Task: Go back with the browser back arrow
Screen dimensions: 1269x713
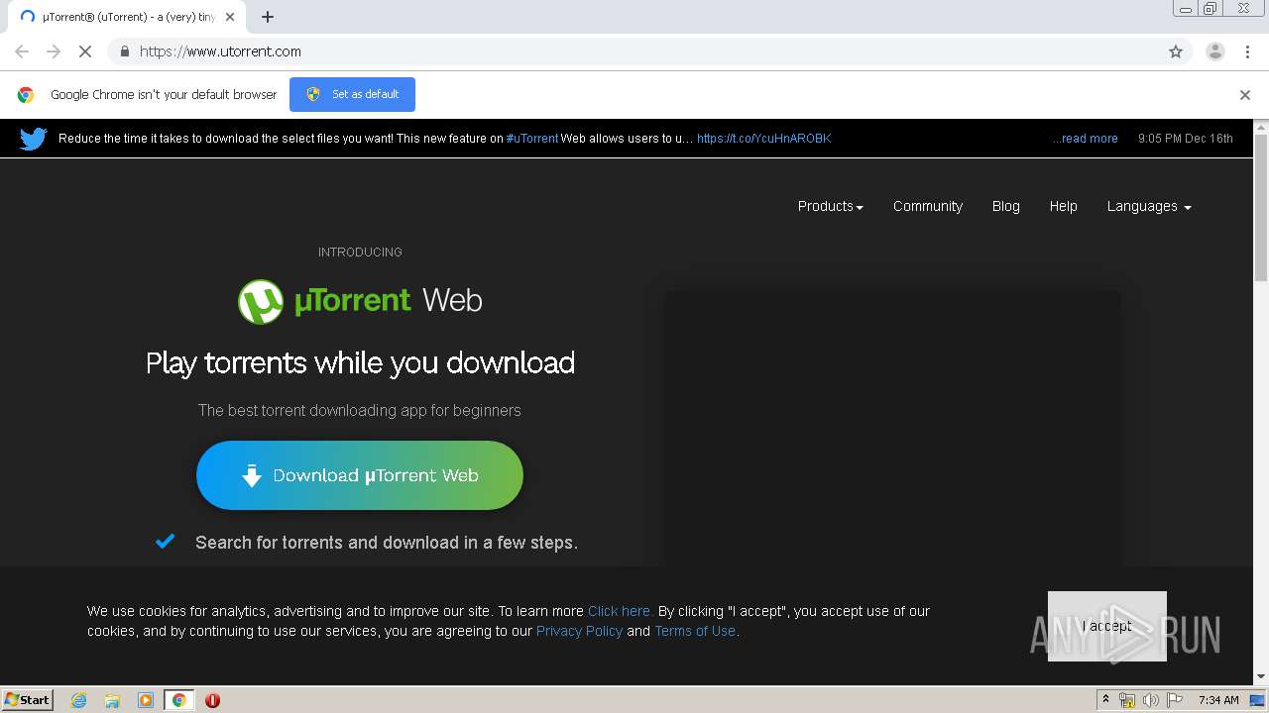Action: pos(22,51)
